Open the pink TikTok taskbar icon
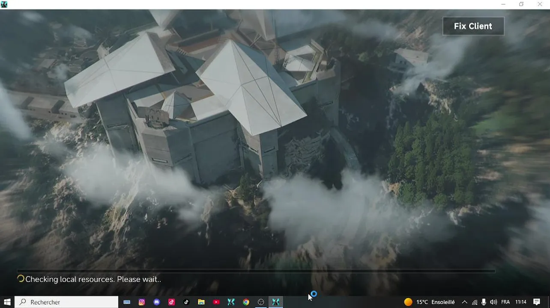The height and width of the screenshot is (308, 550). point(171,302)
